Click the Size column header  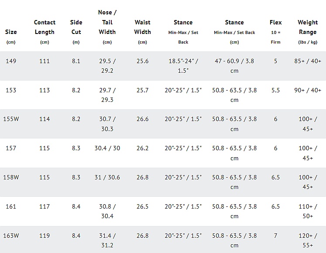pyautogui.click(x=11, y=32)
